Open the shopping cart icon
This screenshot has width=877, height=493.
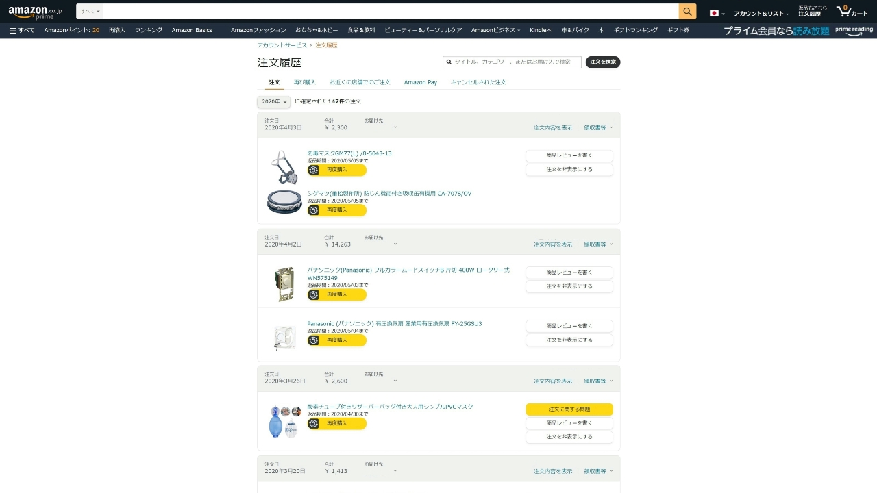tap(852, 12)
